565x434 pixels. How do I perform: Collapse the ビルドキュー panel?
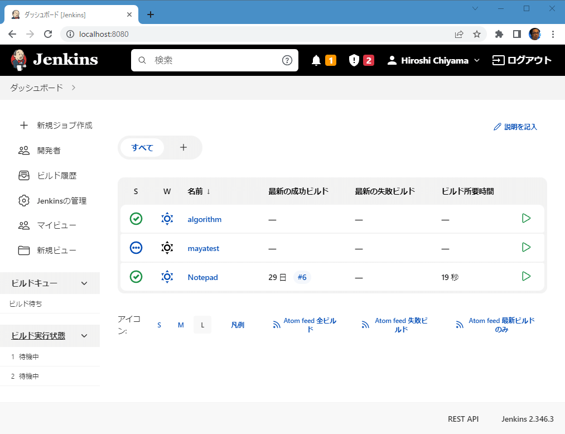[84, 283]
